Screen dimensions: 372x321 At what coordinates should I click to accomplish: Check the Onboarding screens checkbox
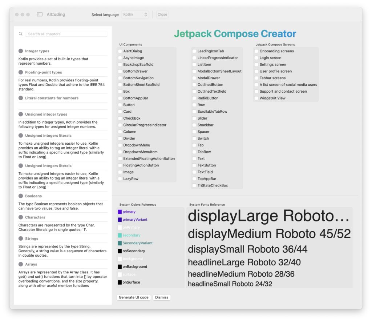click(256, 51)
